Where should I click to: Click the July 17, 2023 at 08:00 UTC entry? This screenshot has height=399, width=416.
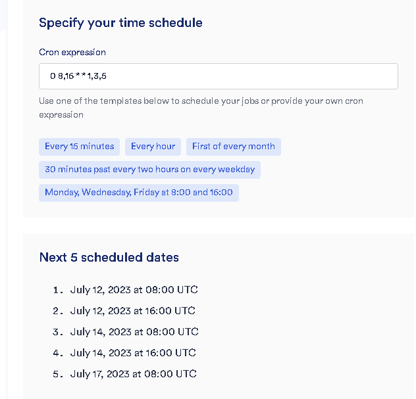[x=133, y=374]
